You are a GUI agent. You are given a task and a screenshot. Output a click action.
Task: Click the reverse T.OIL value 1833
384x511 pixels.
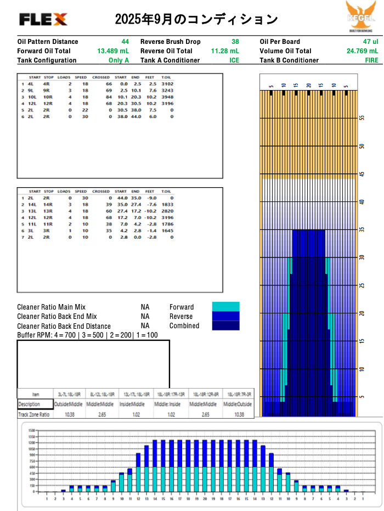pyautogui.click(x=167, y=205)
